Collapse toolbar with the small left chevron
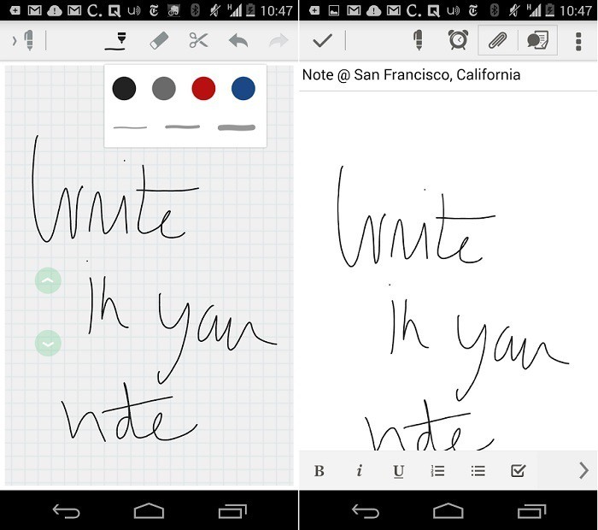598x530 pixels. click(x=15, y=40)
